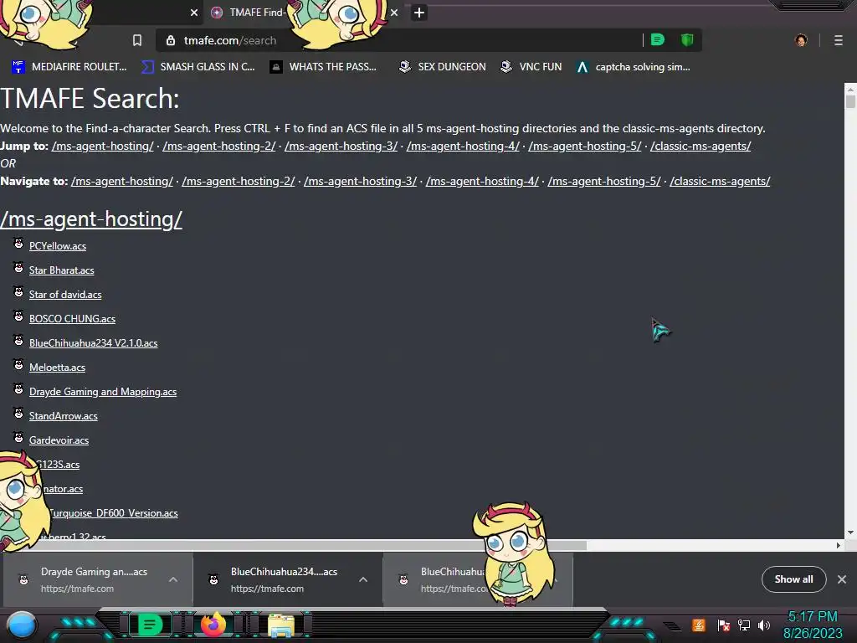
Task: Open Firefox from the taskbar
Action: (213, 625)
